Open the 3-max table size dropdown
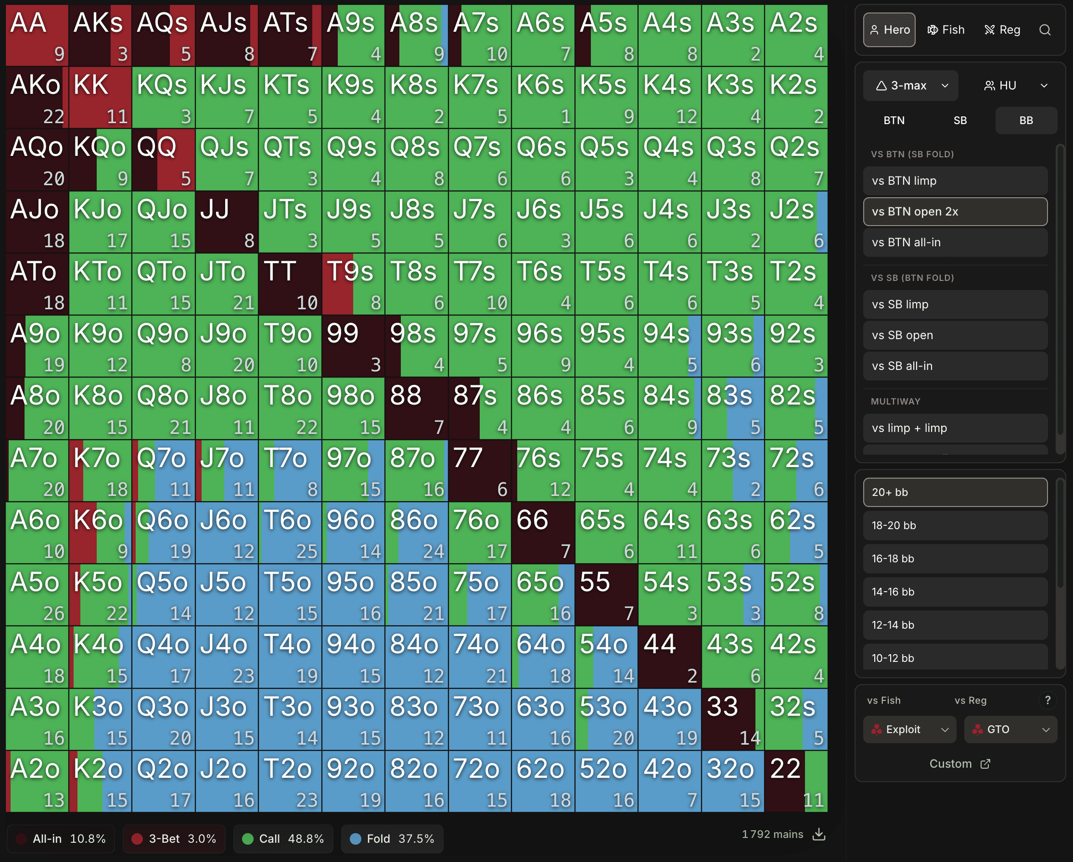The image size is (1073, 862). click(x=911, y=86)
